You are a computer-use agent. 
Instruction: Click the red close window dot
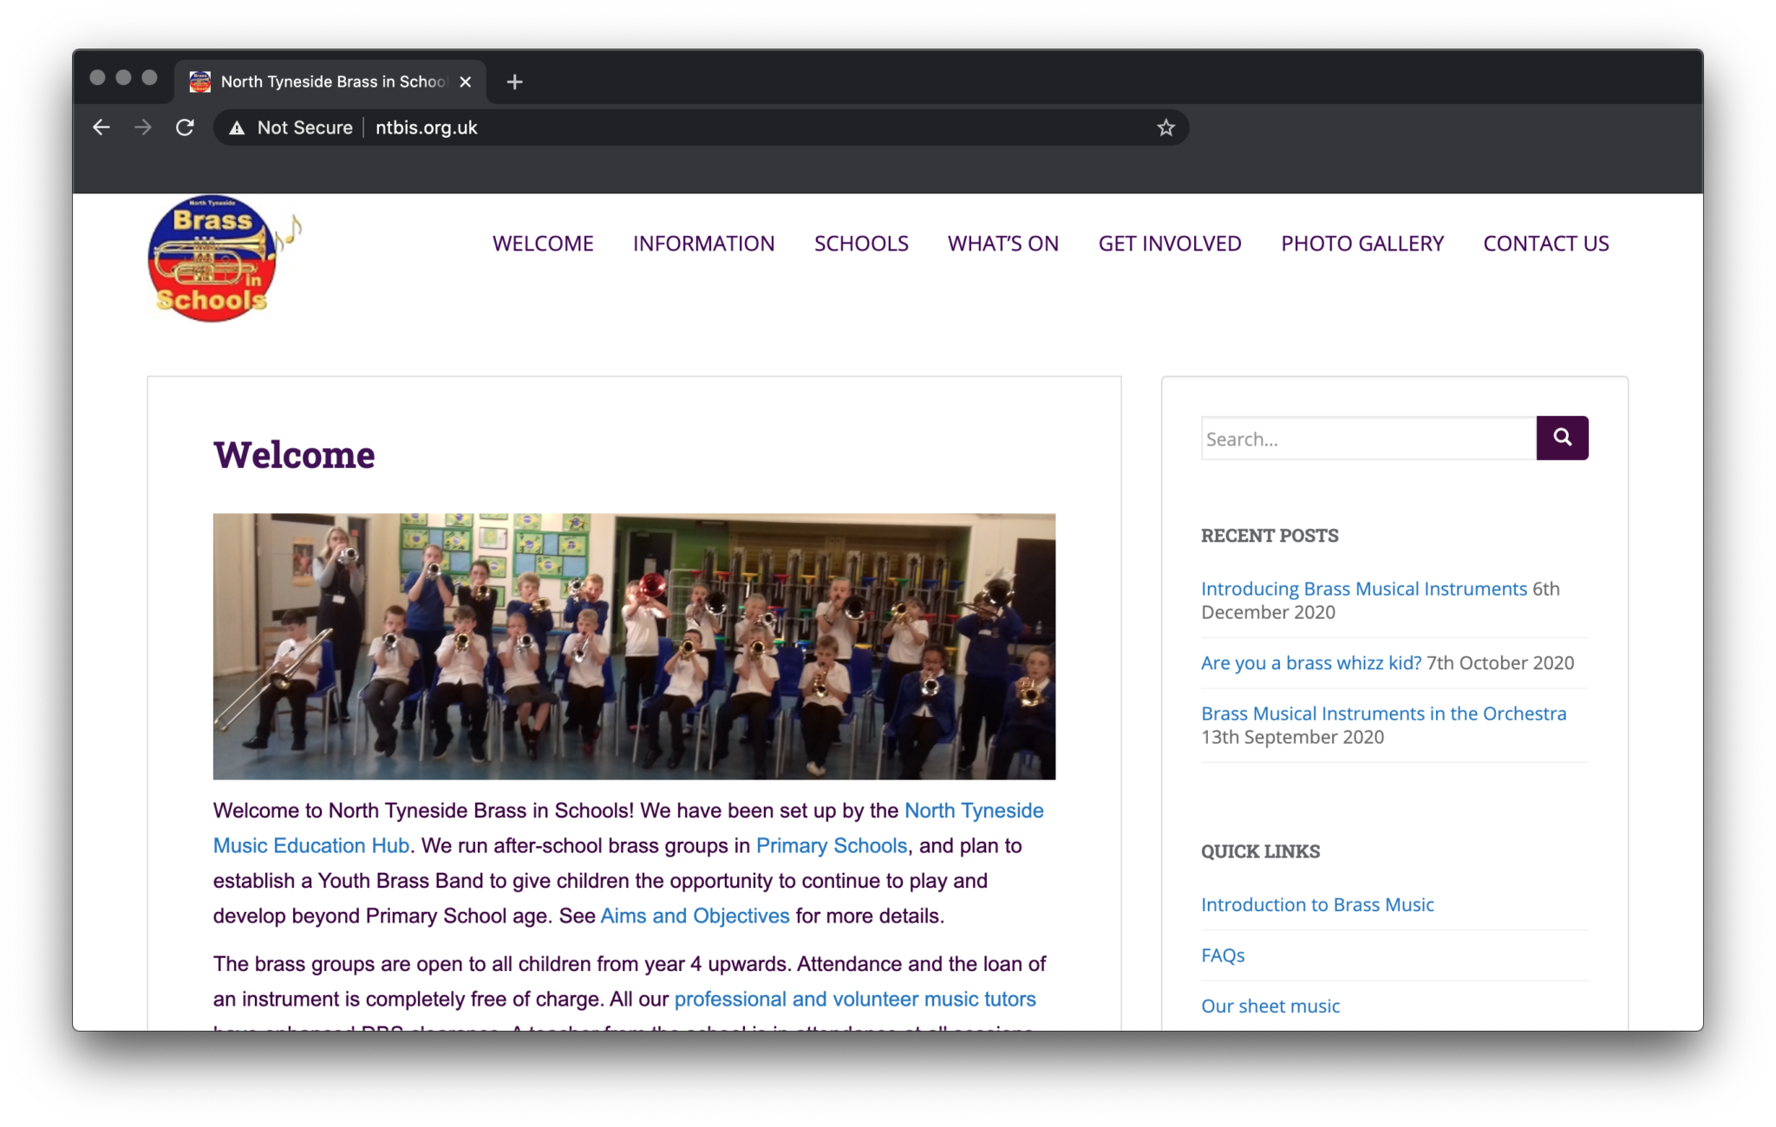coord(98,78)
